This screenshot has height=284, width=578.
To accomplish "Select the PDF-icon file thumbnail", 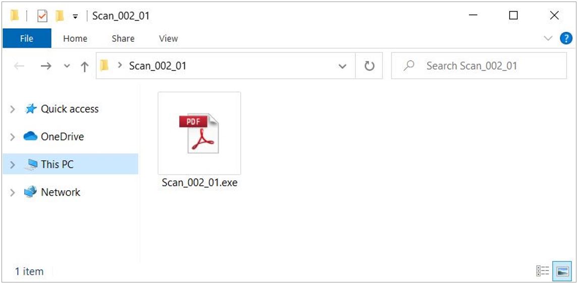I will pyautogui.click(x=199, y=133).
